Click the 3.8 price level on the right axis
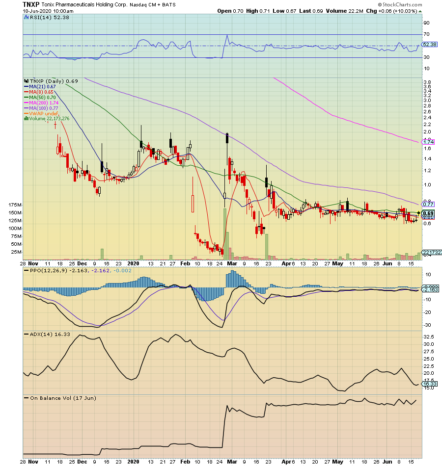442x466 pixels. [427, 82]
